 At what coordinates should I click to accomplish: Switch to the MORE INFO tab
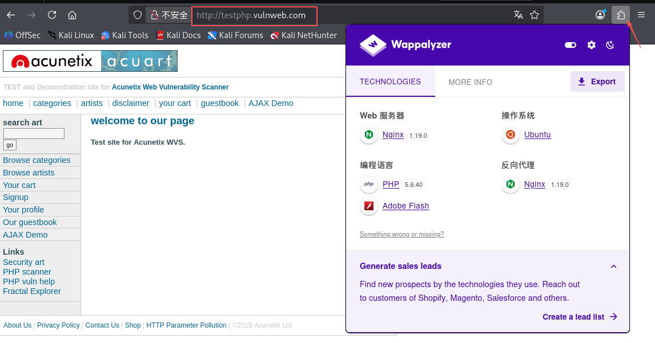tap(471, 82)
